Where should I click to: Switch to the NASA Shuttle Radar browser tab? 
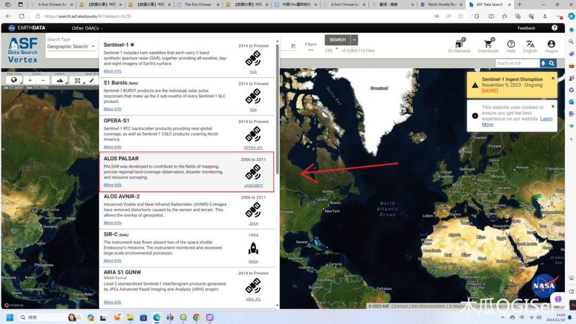tap(441, 4)
